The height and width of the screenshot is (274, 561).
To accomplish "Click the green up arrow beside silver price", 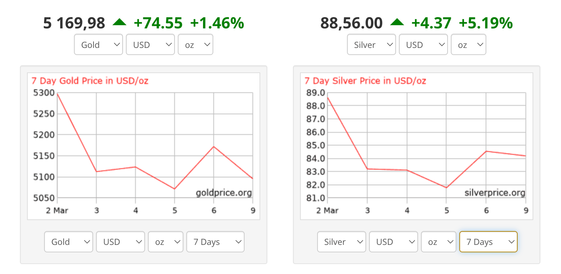I will pyautogui.click(x=397, y=23).
